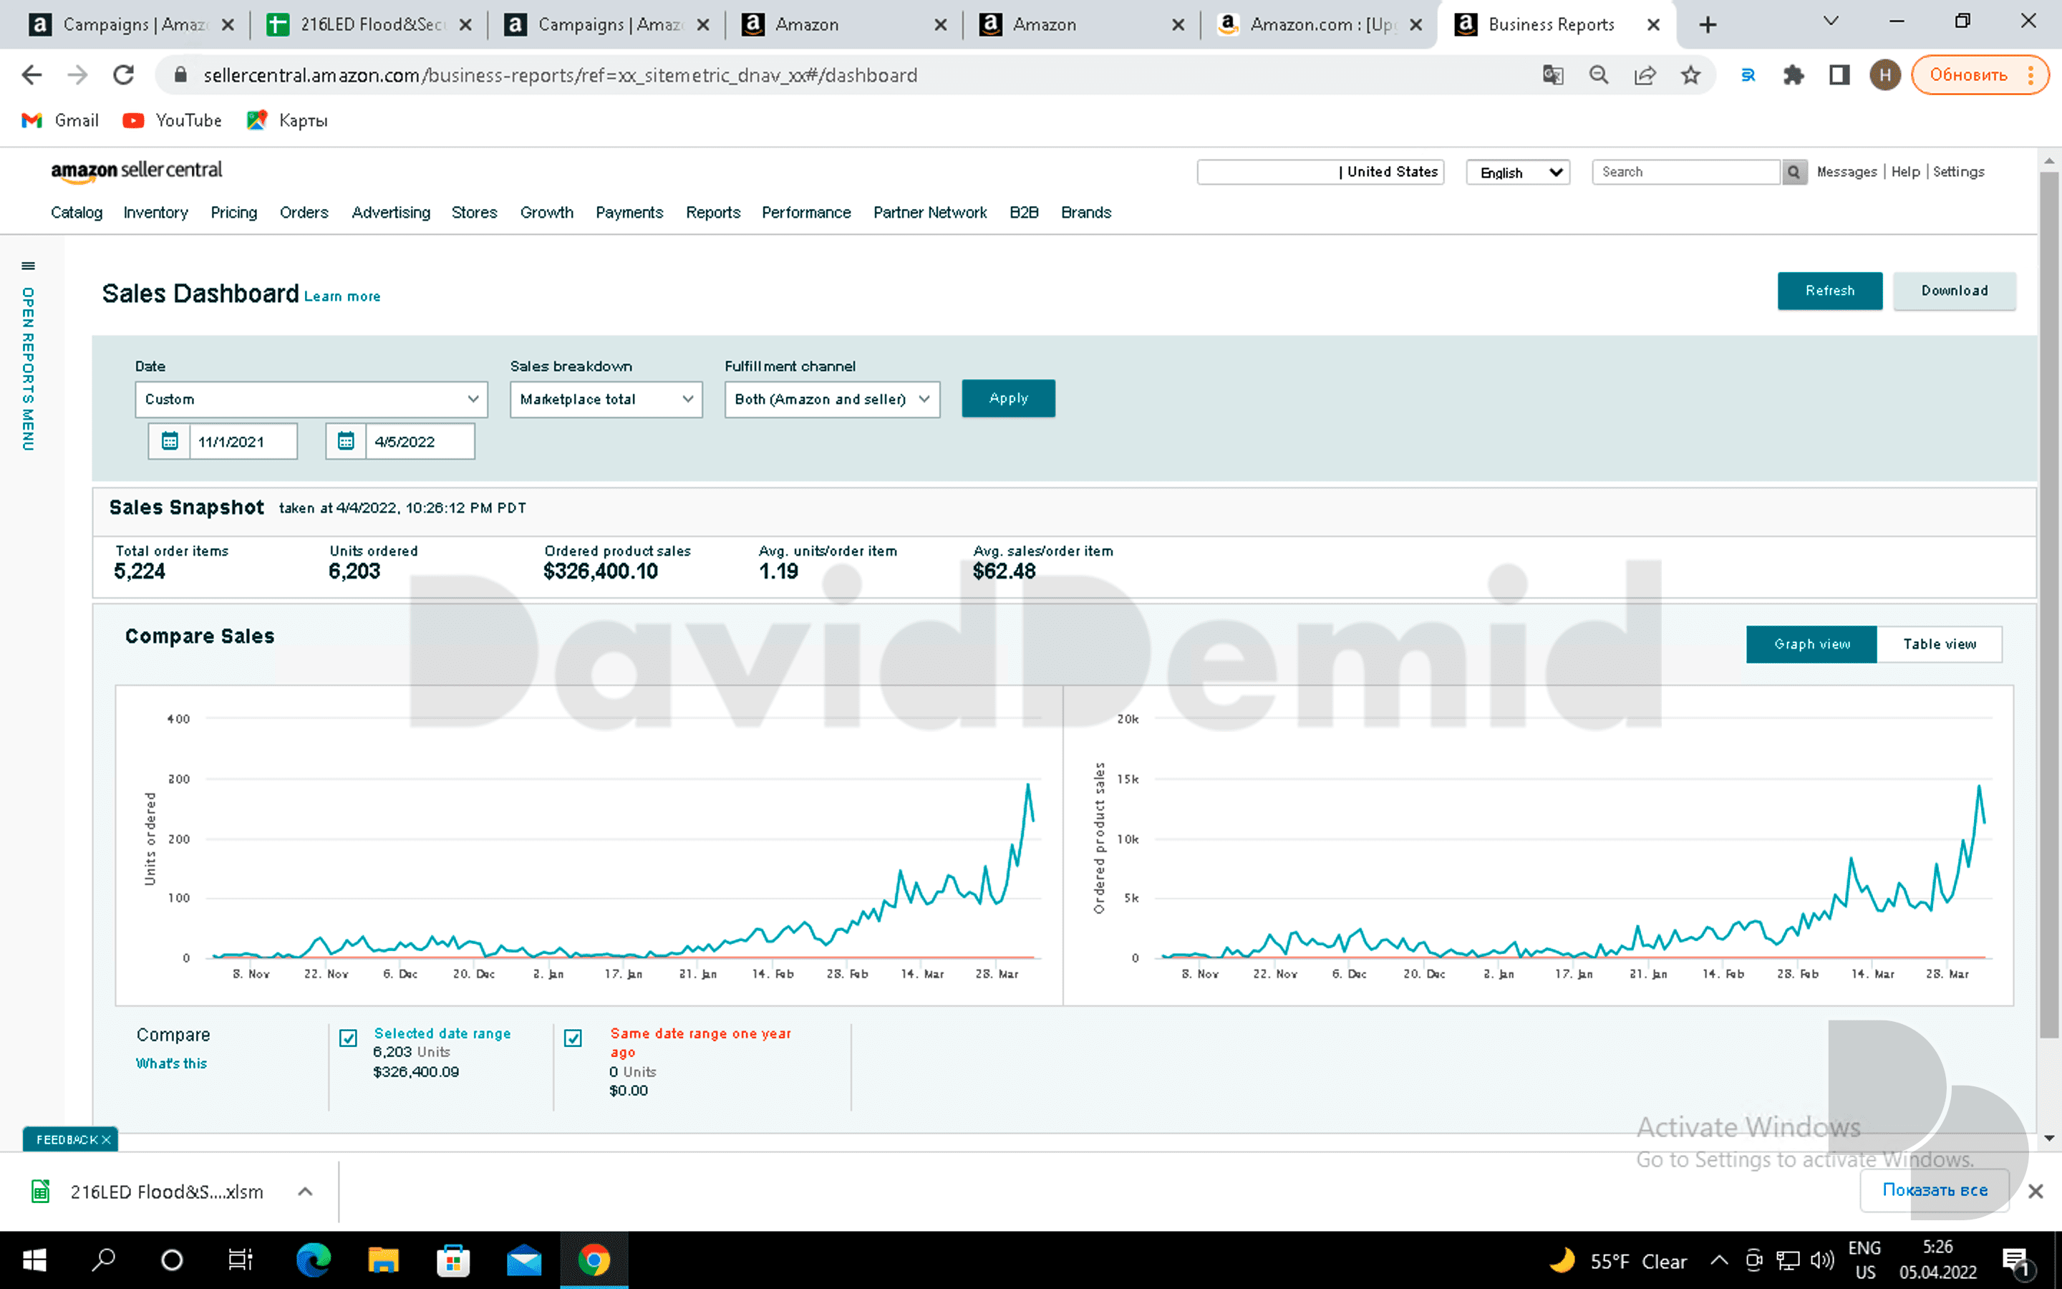Open the Chrome extensions puzzle icon
The image size is (2062, 1289).
1794,75
